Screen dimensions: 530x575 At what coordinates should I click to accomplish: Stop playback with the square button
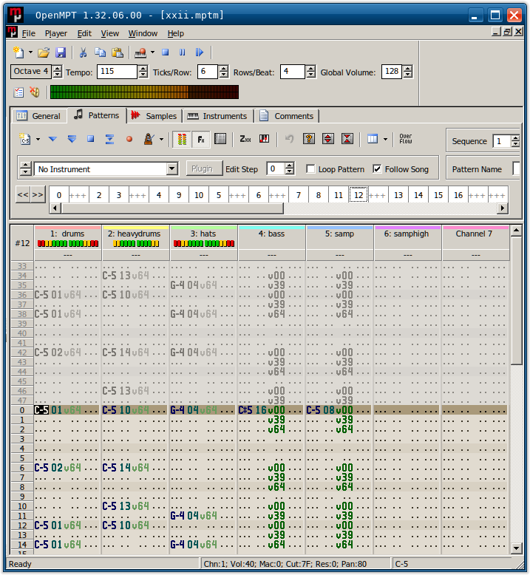click(x=166, y=52)
